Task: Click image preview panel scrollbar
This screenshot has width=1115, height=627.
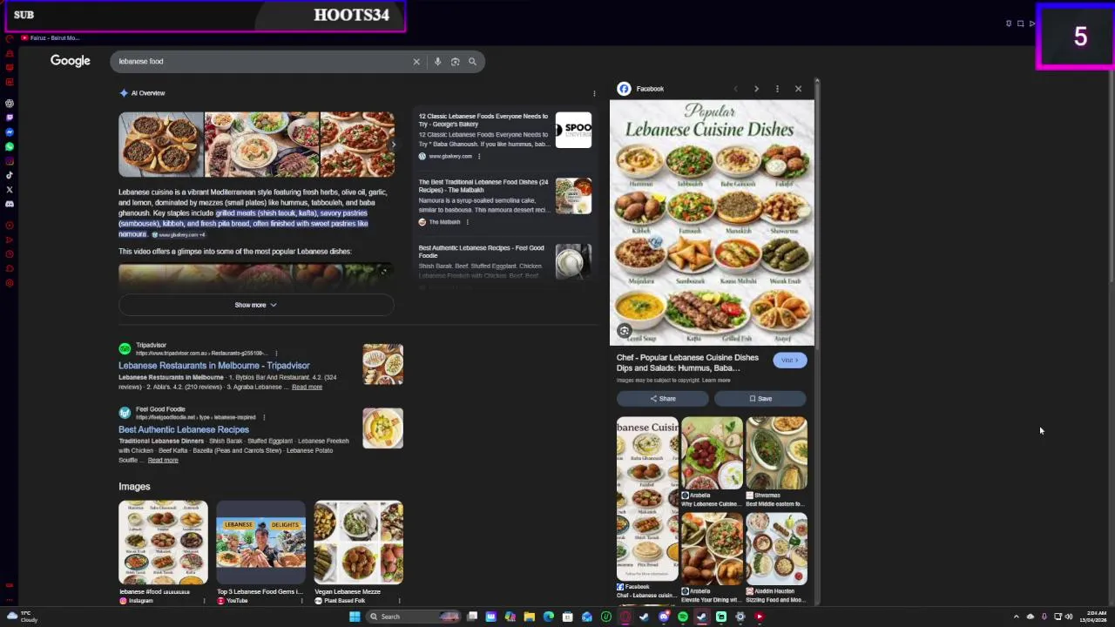Action: (817, 218)
